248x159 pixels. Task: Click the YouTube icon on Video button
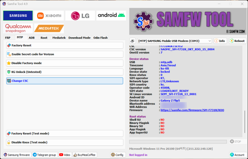(61, 155)
